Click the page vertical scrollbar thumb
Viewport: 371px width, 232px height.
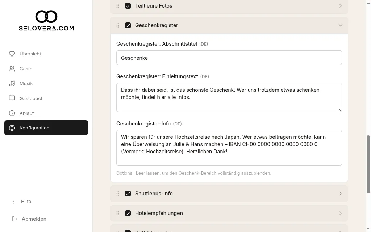[x=368, y=165]
